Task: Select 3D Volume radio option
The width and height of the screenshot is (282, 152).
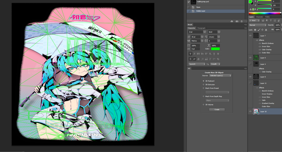Action: tap(204, 105)
